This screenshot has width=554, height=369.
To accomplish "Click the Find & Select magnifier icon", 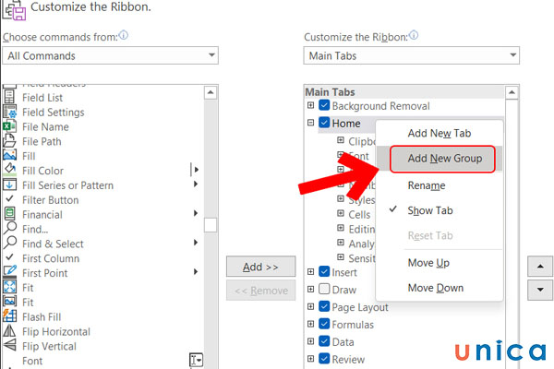I will click(9, 244).
